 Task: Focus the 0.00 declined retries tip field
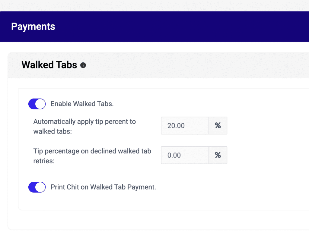(185, 155)
